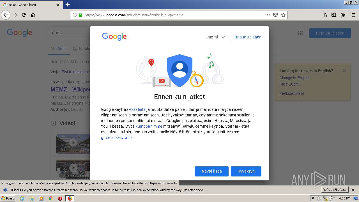Screen dimensions: 359x202
Task: Click the green secure connection padlock
Action: 80,15
